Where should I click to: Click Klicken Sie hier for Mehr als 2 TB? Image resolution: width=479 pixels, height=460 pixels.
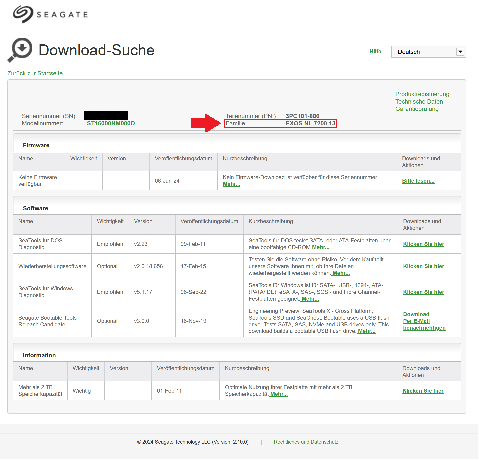tap(423, 391)
